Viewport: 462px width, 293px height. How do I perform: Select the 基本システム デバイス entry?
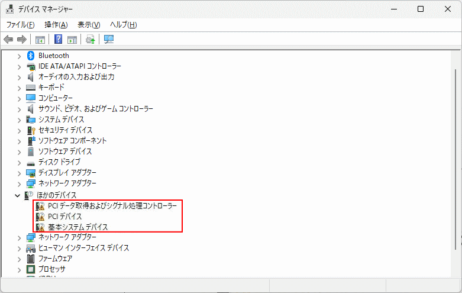coord(77,227)
